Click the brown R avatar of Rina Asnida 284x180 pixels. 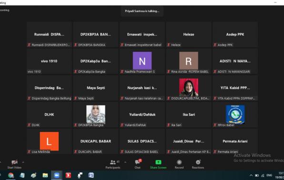189,60
